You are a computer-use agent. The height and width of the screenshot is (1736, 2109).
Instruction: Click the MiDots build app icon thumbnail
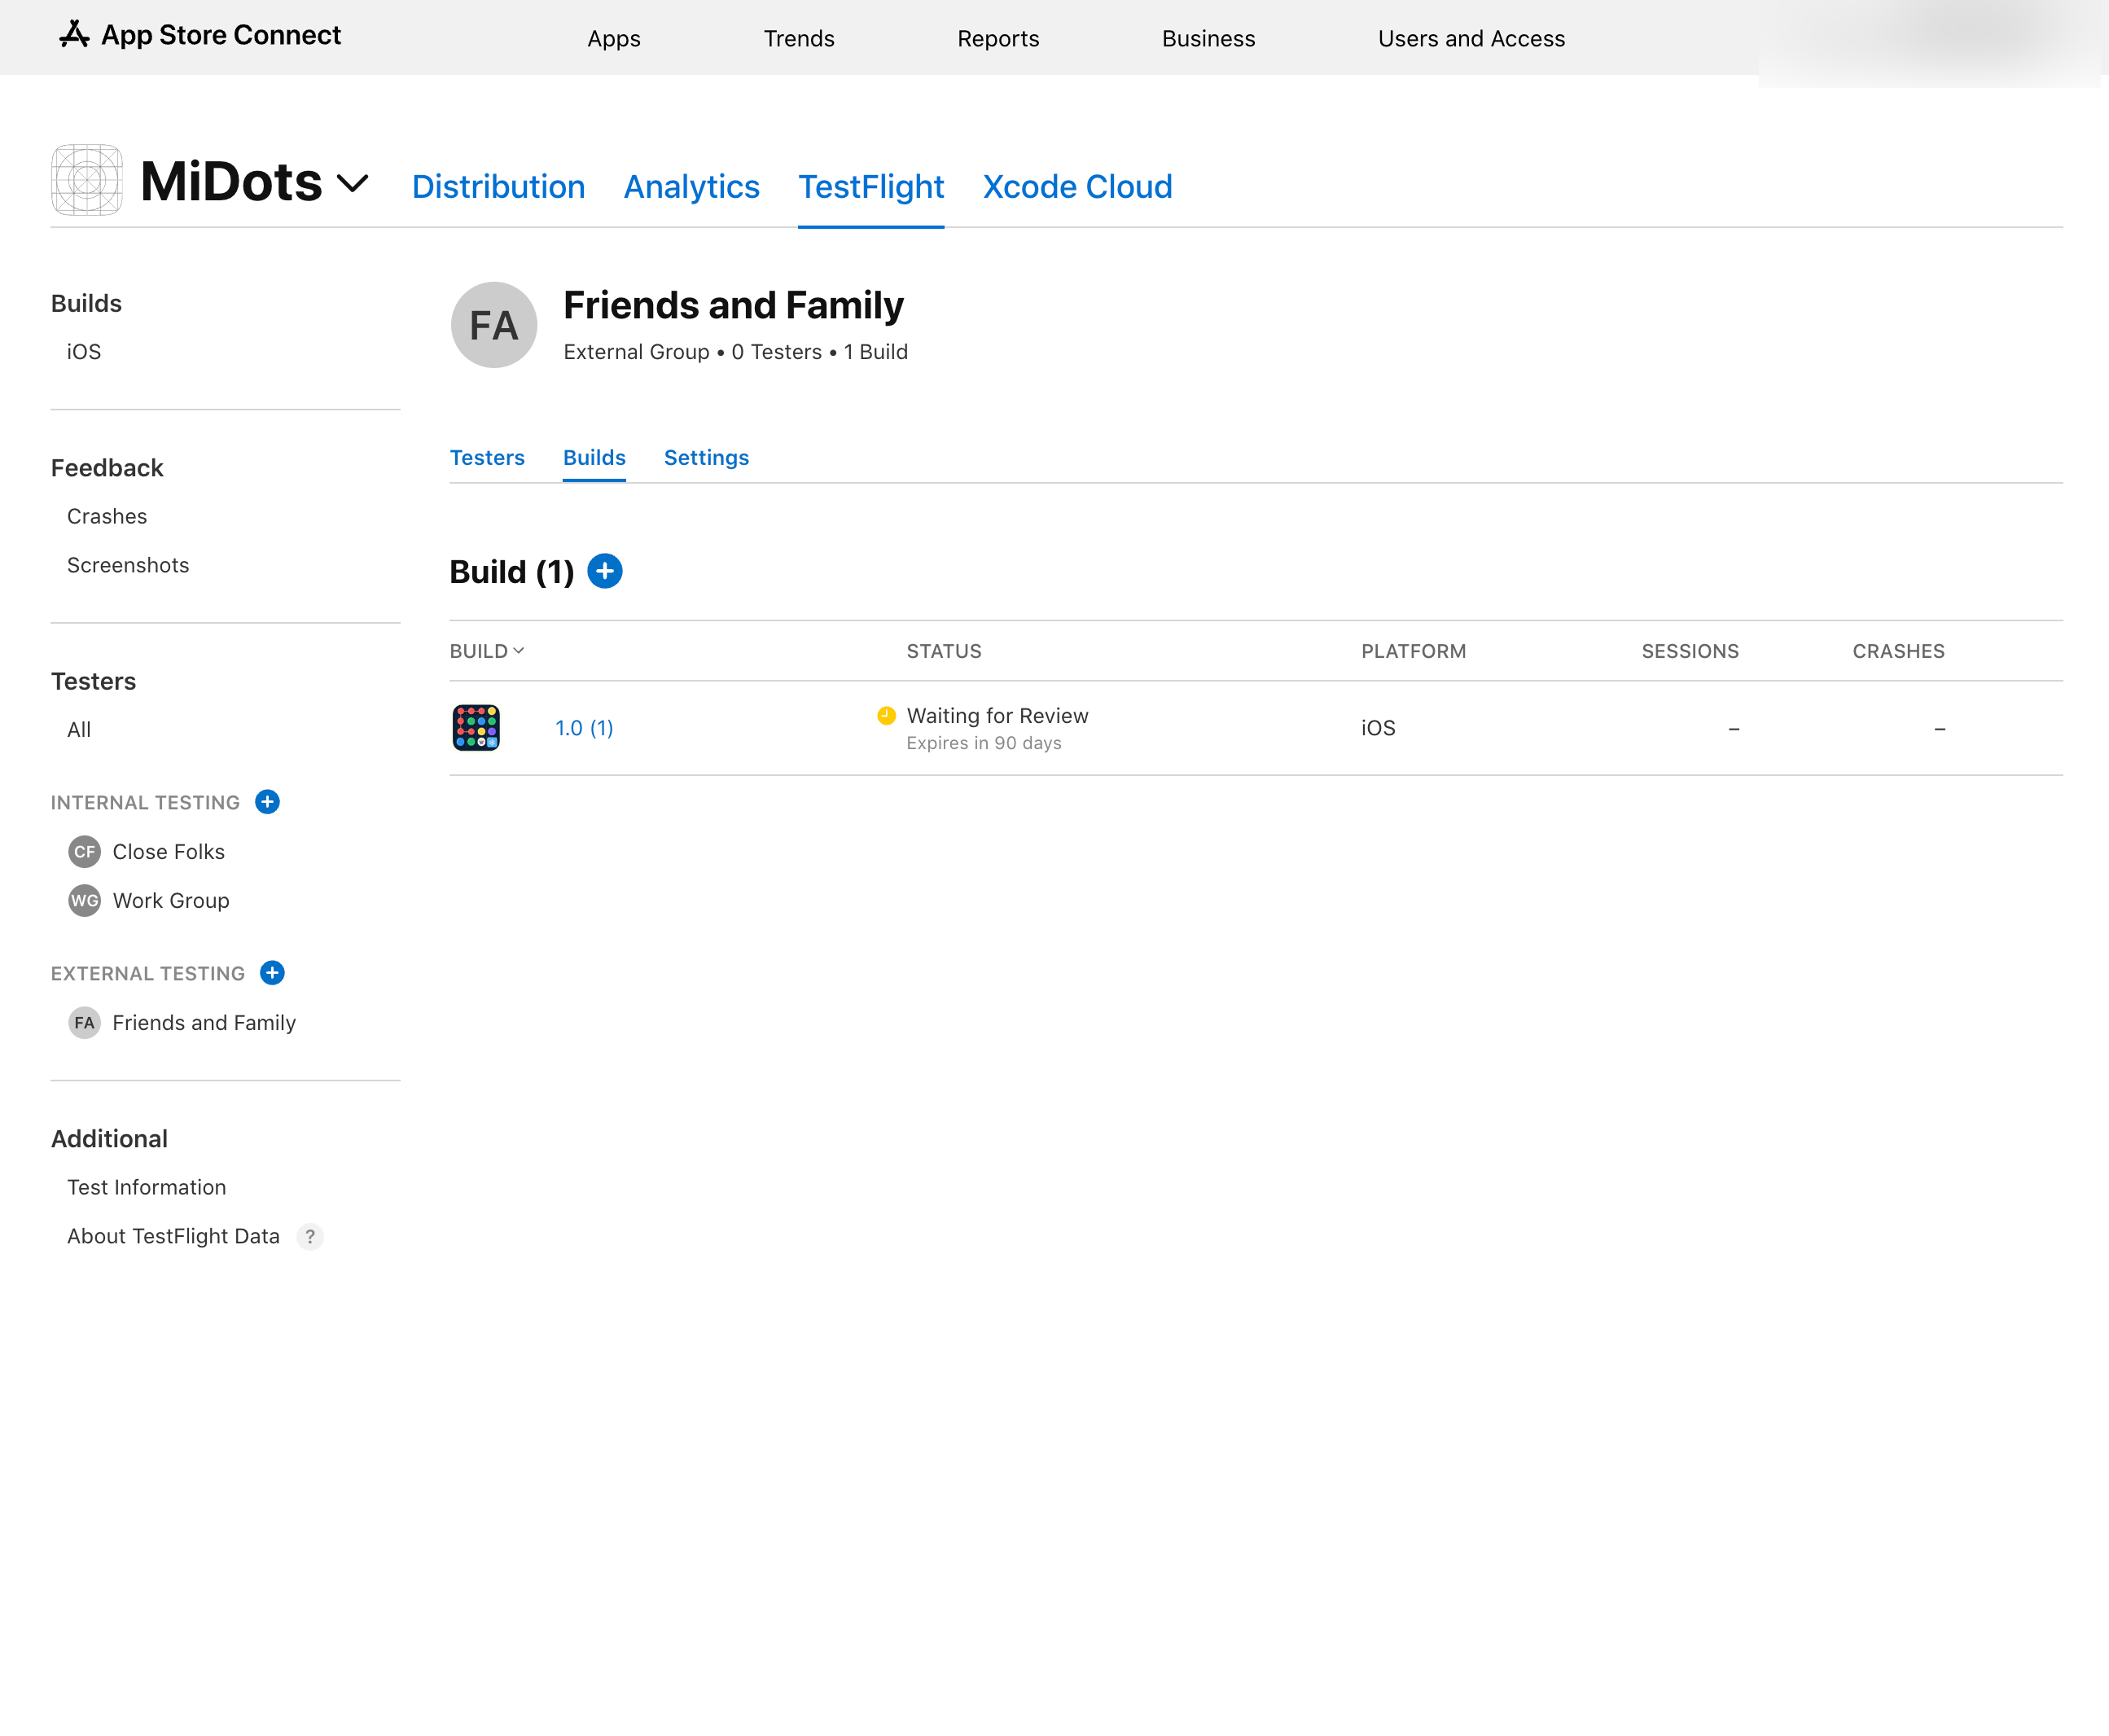pyautogui.click(x=476, y=728)
